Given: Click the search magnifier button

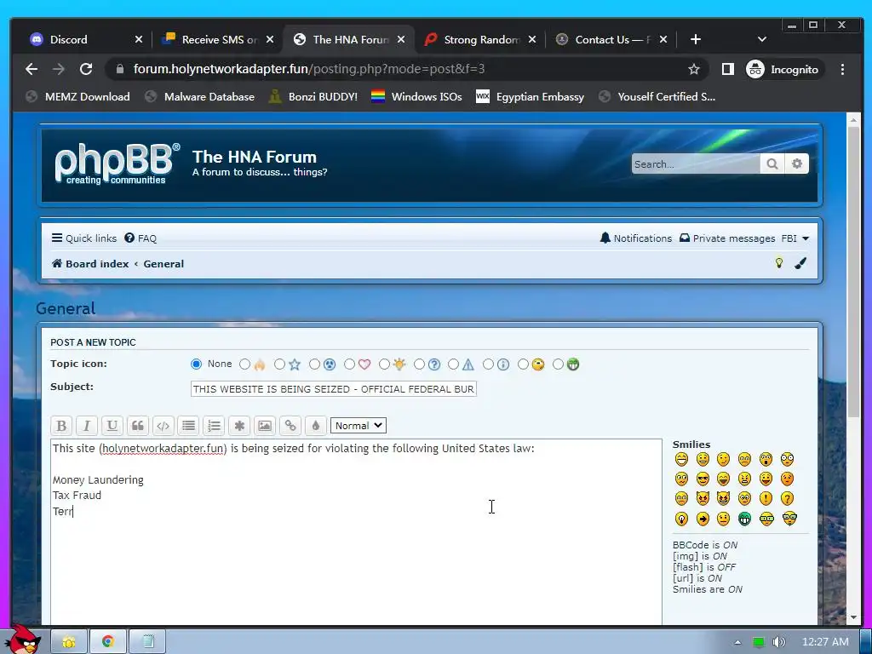Looking at the screenshot, I should click(x=772, y=164).
